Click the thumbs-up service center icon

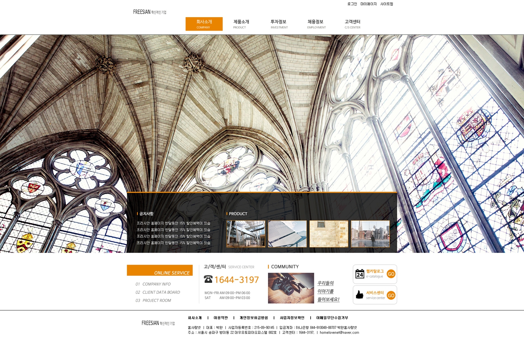(360, 295)
